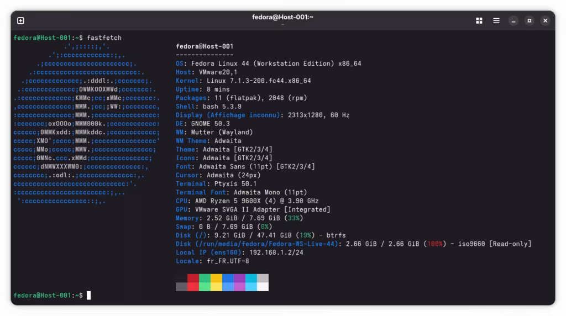The height and width of the screenshot is (316, 566).
Task: Click the Fedora ASCII logo art
Action: click(87, 124)
